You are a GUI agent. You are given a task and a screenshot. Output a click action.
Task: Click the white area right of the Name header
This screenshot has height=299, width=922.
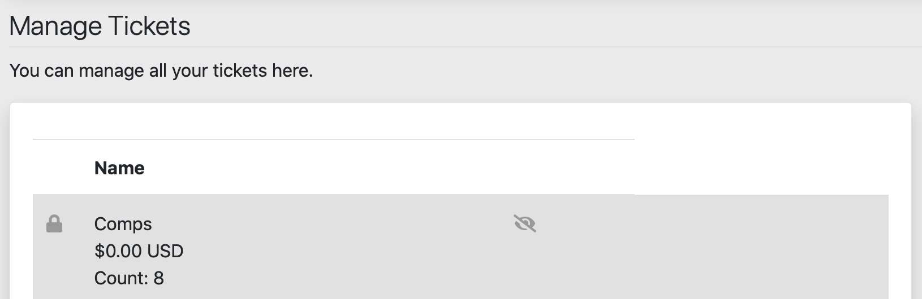pyautogui.click(x=396, y=168)
